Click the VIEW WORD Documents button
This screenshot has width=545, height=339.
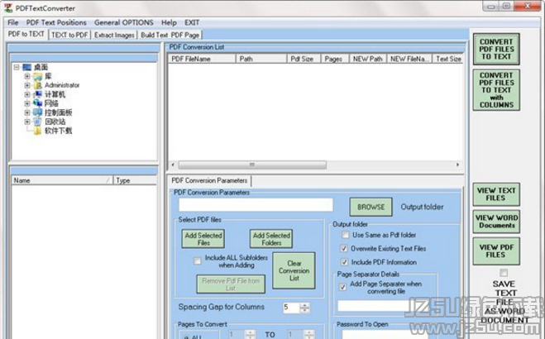(496, 222)
